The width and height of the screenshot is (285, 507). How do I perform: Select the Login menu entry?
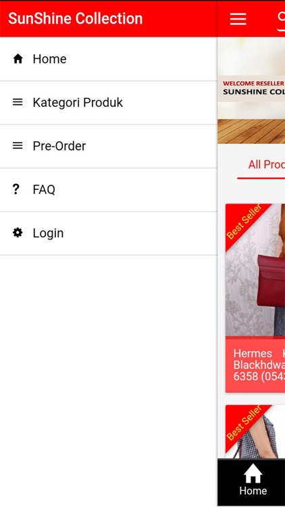point(108,233)
